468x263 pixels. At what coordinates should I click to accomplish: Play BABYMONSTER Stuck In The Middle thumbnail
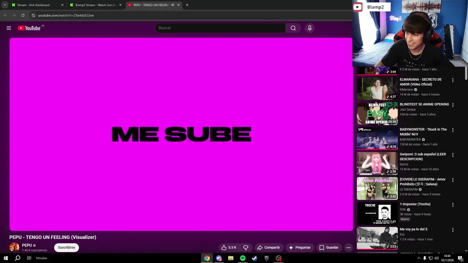pyautogui.click(x=377, y=138)
